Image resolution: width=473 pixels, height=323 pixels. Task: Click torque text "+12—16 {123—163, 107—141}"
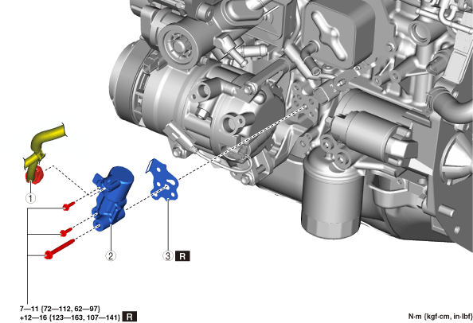[x=70, y=317]
